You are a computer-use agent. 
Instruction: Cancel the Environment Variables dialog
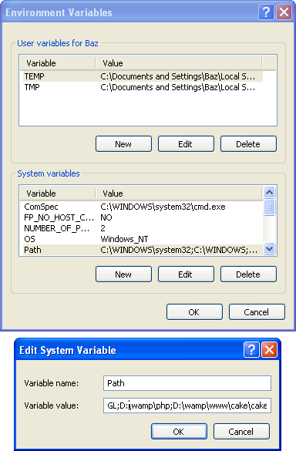[257, 312]
